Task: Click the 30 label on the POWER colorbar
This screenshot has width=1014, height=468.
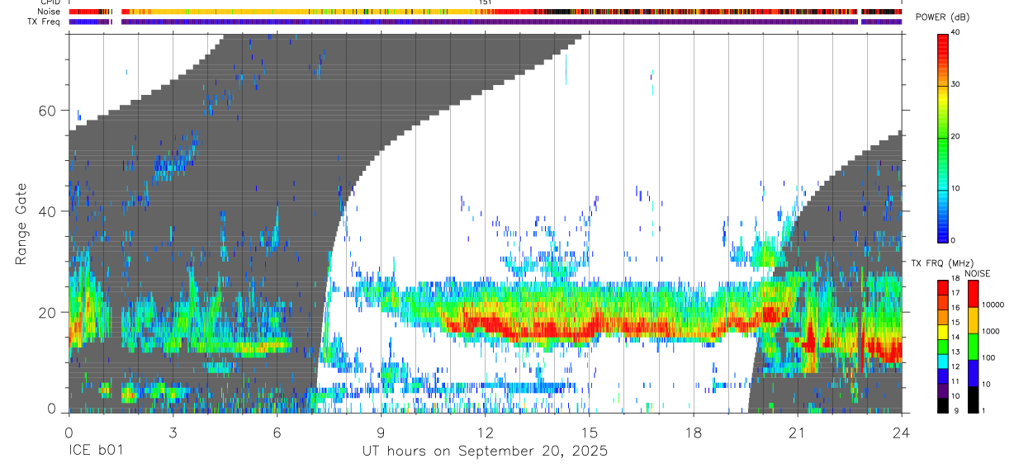Action: coord(955,84)
